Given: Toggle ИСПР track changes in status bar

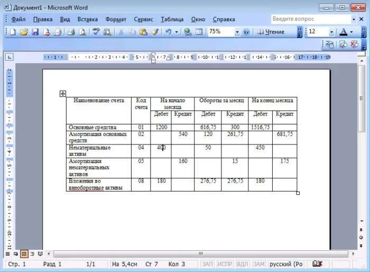Looking at the screenshot, I should point(225,264).
